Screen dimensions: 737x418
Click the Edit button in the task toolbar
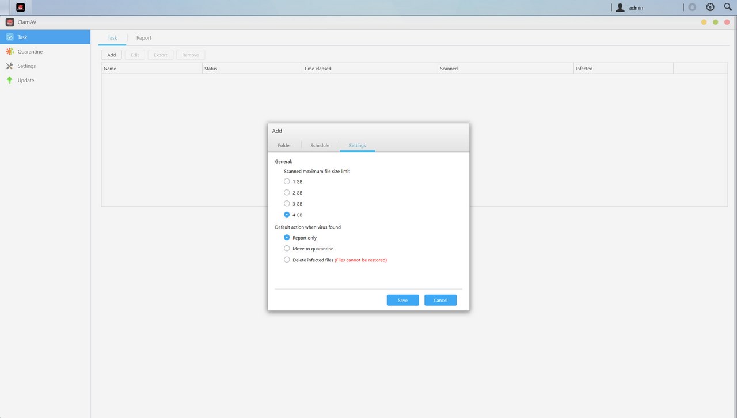[x=135, y=55]
